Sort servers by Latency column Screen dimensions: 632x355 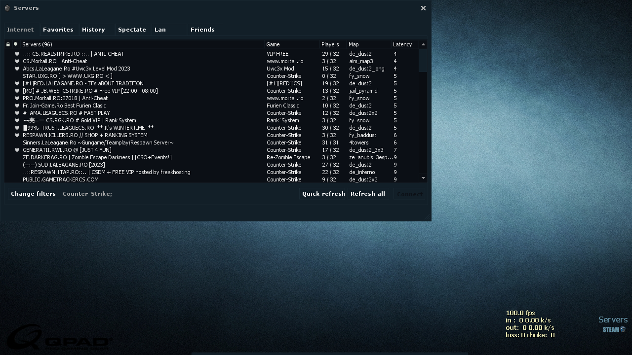(402, 44)
